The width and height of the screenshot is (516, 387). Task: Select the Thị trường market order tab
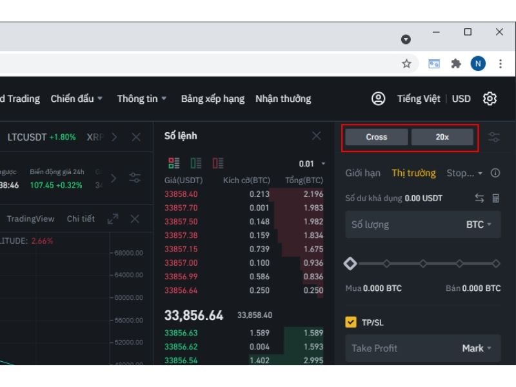pos(413,173)
